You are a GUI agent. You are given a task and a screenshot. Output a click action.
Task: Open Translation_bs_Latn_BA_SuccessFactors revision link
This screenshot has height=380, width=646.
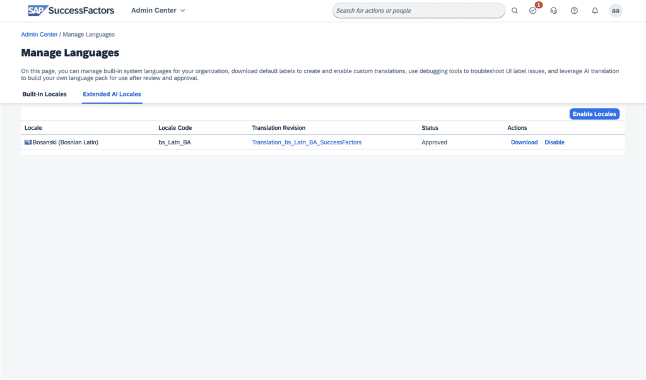tap(307, 142)
